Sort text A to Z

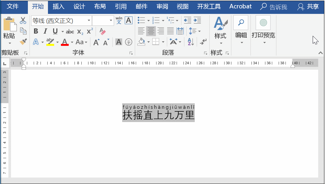tap(191, 42)
